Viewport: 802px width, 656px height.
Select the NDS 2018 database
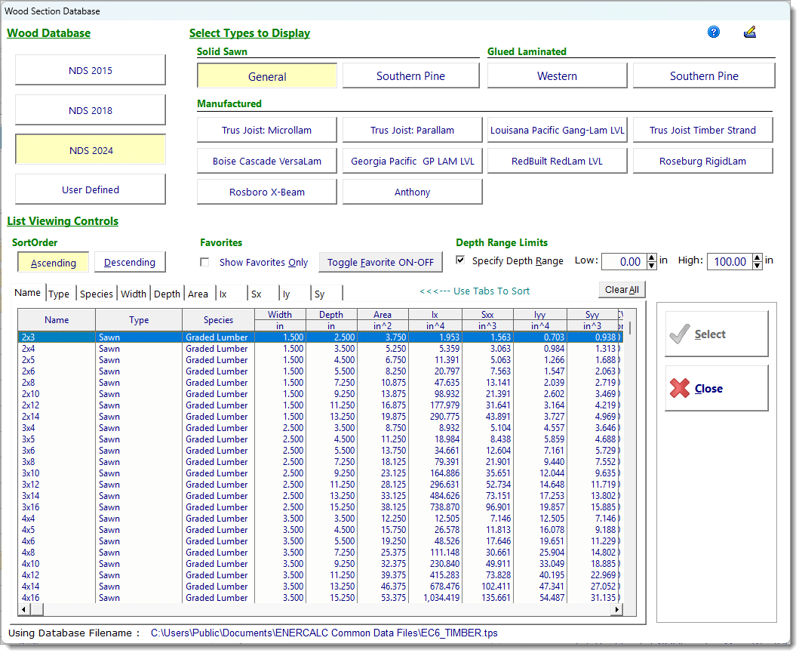click(91, 110)
